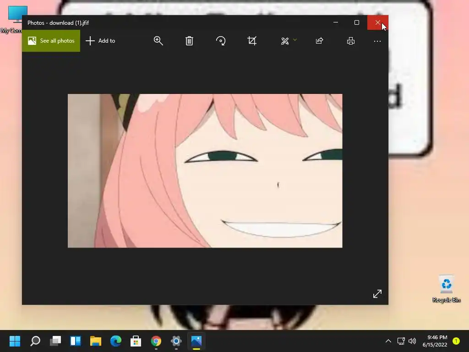This screenshot has width=469, height=352.
Task: Open Microsoft Store from the taskbar
Action: [x=136, y=341]
